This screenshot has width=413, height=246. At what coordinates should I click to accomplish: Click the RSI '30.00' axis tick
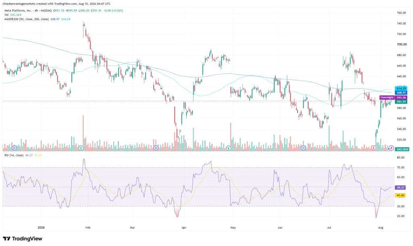(x=400, y=206)
